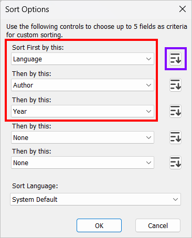Screen dimensions: 192x238
Task: Confirm sorting with the OK button
Action: coord(99,225)
